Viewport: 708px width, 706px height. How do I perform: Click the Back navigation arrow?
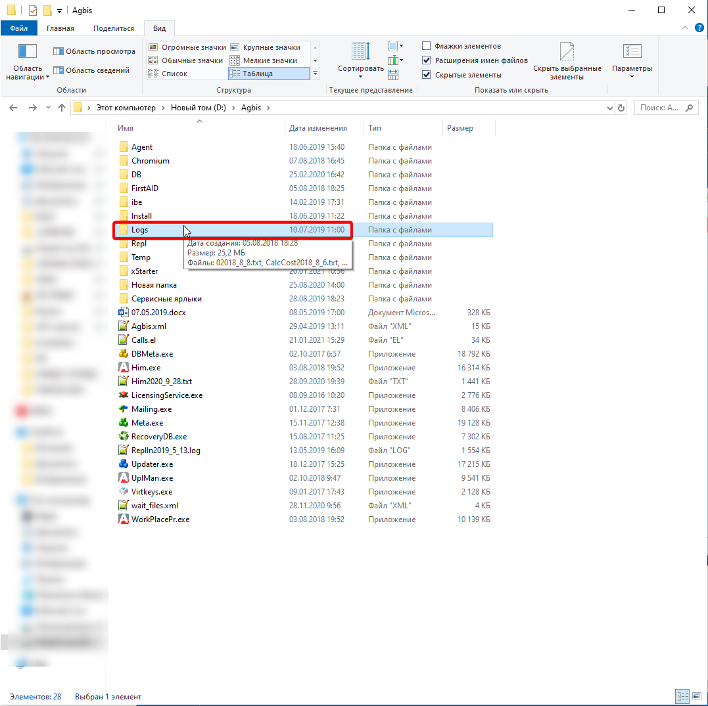click(x=13, y=108)
